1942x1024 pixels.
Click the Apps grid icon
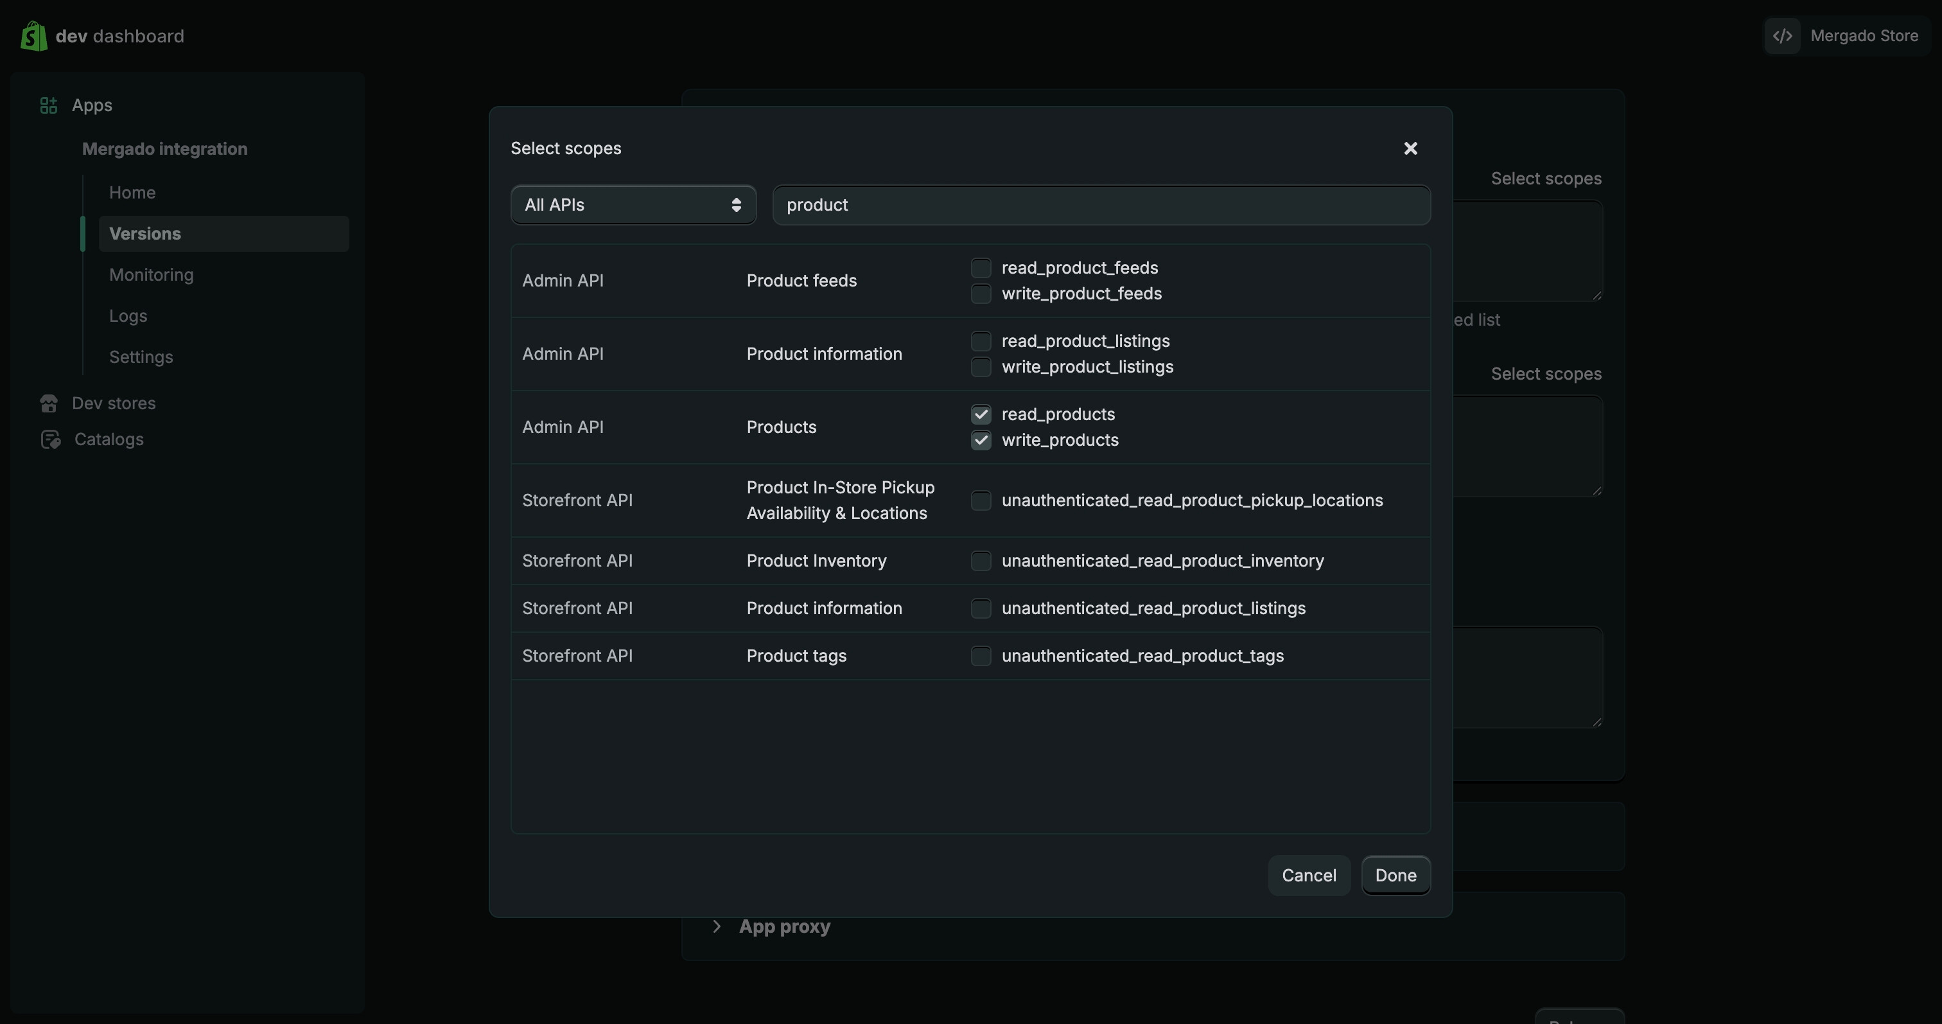[x=48, y=105]
